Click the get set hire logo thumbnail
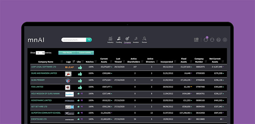Image resolution: width=255 pixels, height=124 pixels. pyautogui.click(x=69, y=107)
